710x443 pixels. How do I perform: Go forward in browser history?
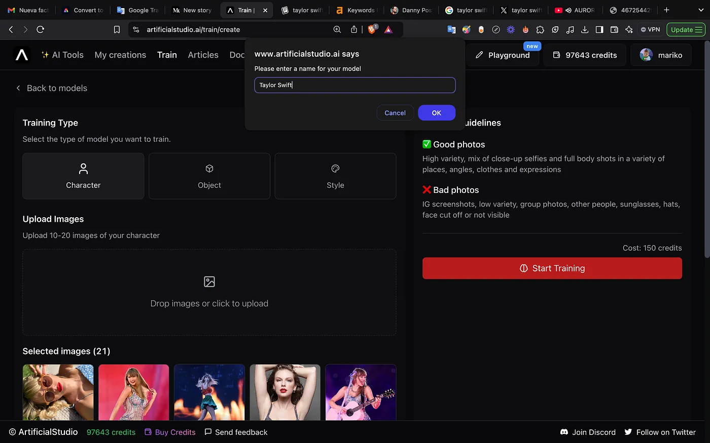click(25, 29)
